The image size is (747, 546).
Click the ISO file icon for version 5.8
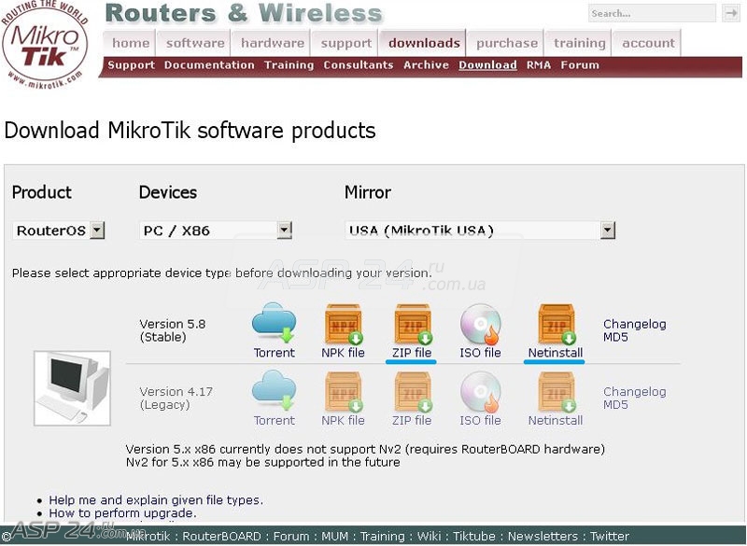point(479,324)
